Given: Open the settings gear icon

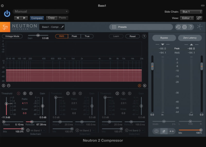Looking at the screenshot, I should pyautogui.click(x=184, y=27).
